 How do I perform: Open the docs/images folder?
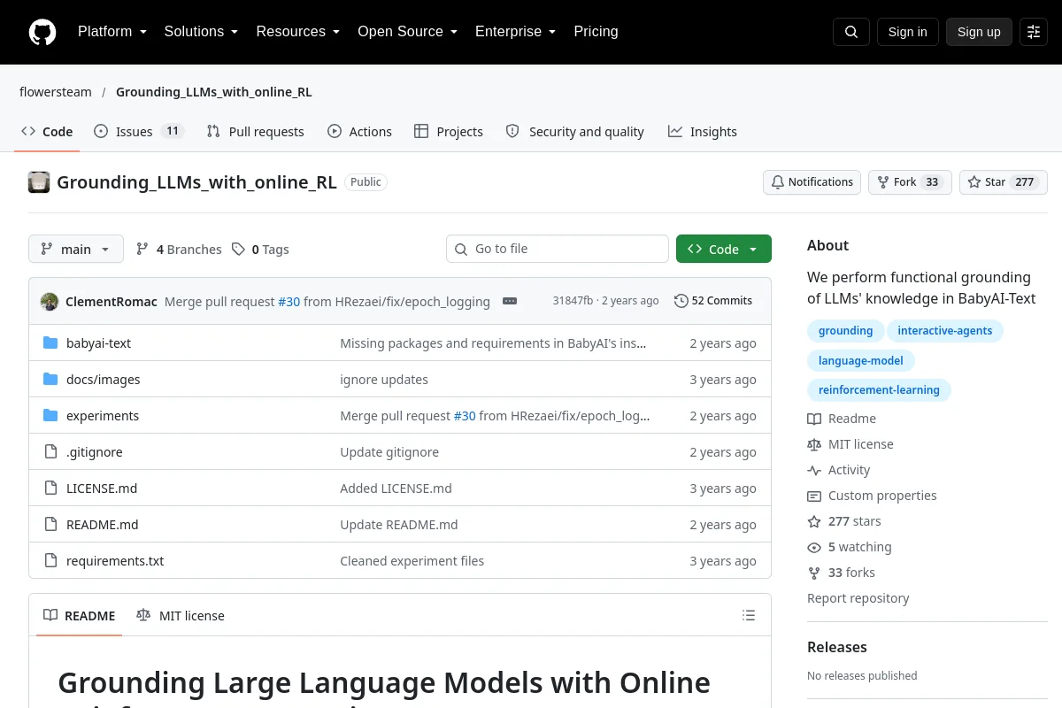[103, 380]
